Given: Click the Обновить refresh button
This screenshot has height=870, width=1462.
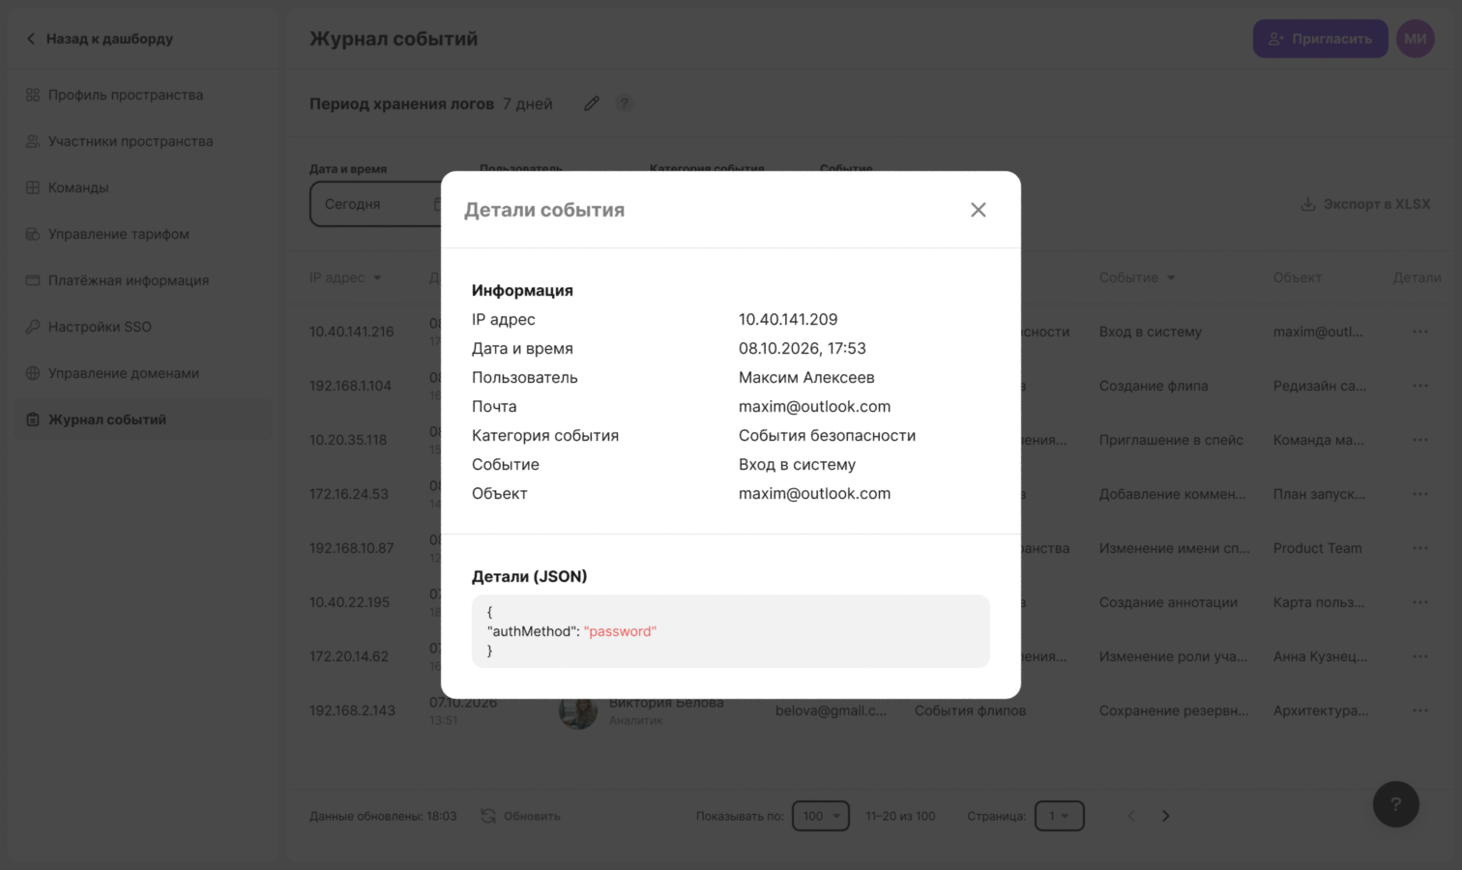Looking at the screenshot, I should pos(520,816).
